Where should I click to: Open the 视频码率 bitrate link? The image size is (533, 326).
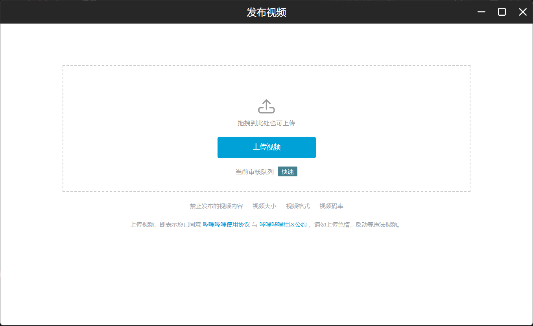click(x=332, y=205)
